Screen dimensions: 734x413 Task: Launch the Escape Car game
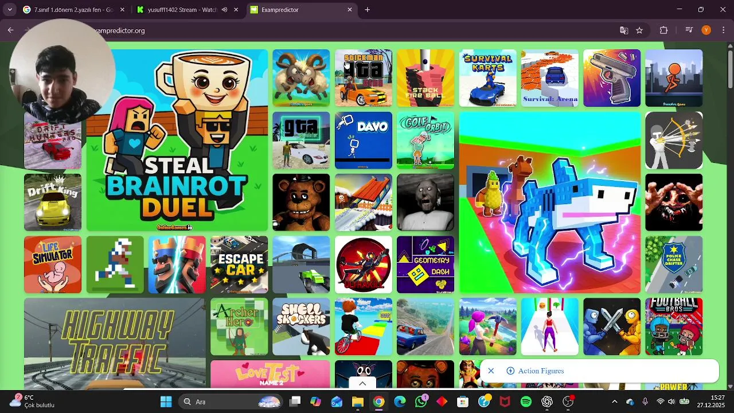pos(239,264)
